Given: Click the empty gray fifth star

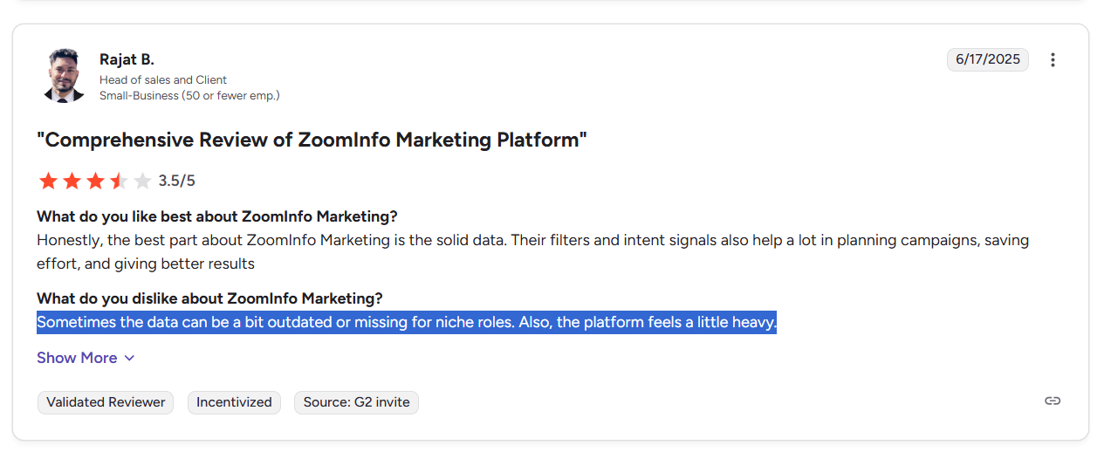Looking at the screenshot, I should pyautogui.click(x=142, y=181).
